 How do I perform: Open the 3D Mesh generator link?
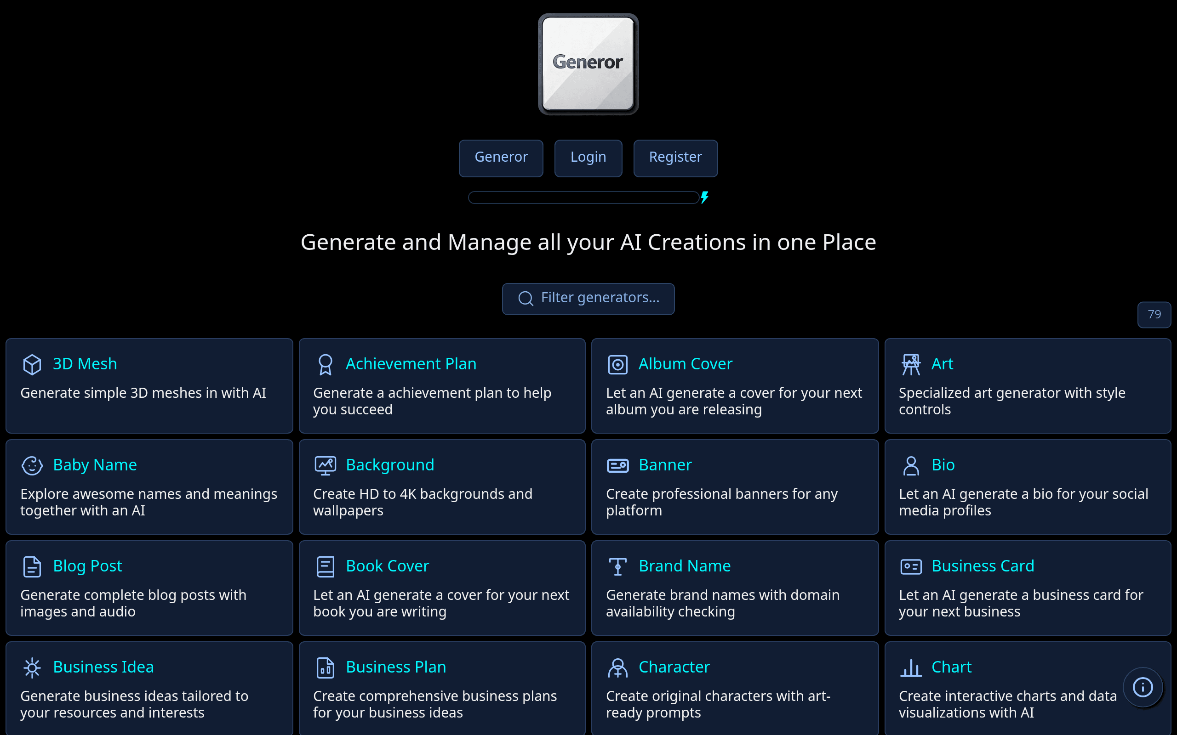(85, 364)
